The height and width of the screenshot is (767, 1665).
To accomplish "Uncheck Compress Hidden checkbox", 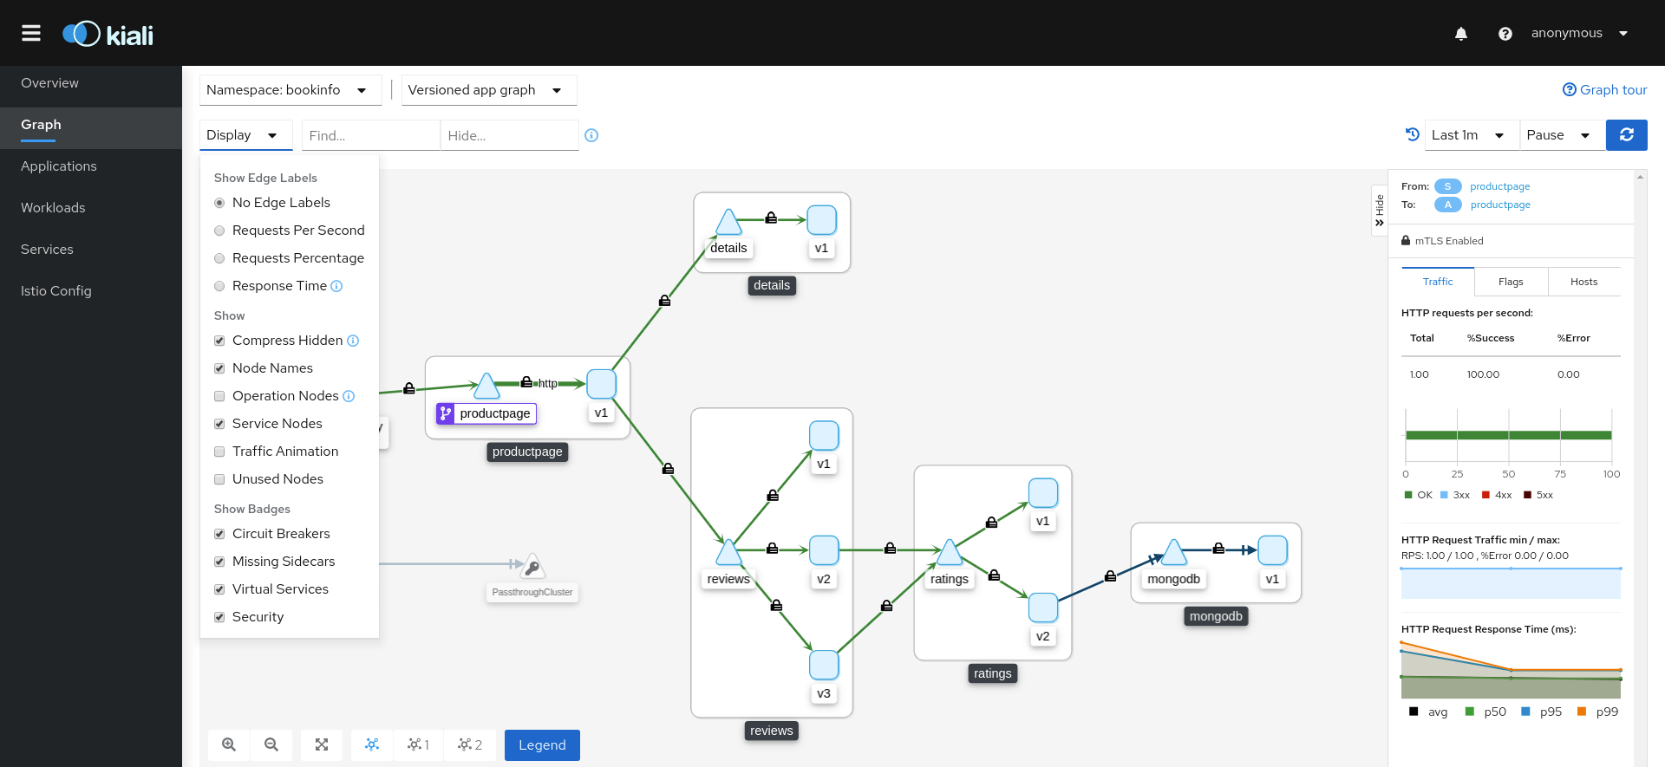I will pos(219,341).
